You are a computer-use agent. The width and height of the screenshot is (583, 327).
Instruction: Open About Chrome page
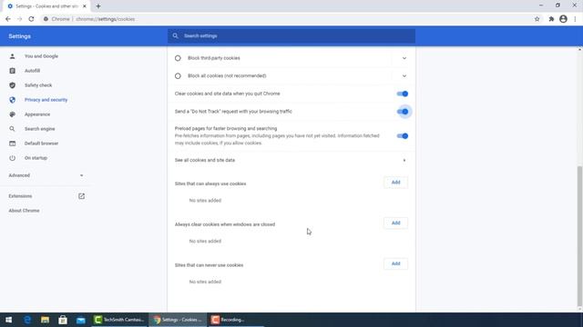click(x=25, y=211)
